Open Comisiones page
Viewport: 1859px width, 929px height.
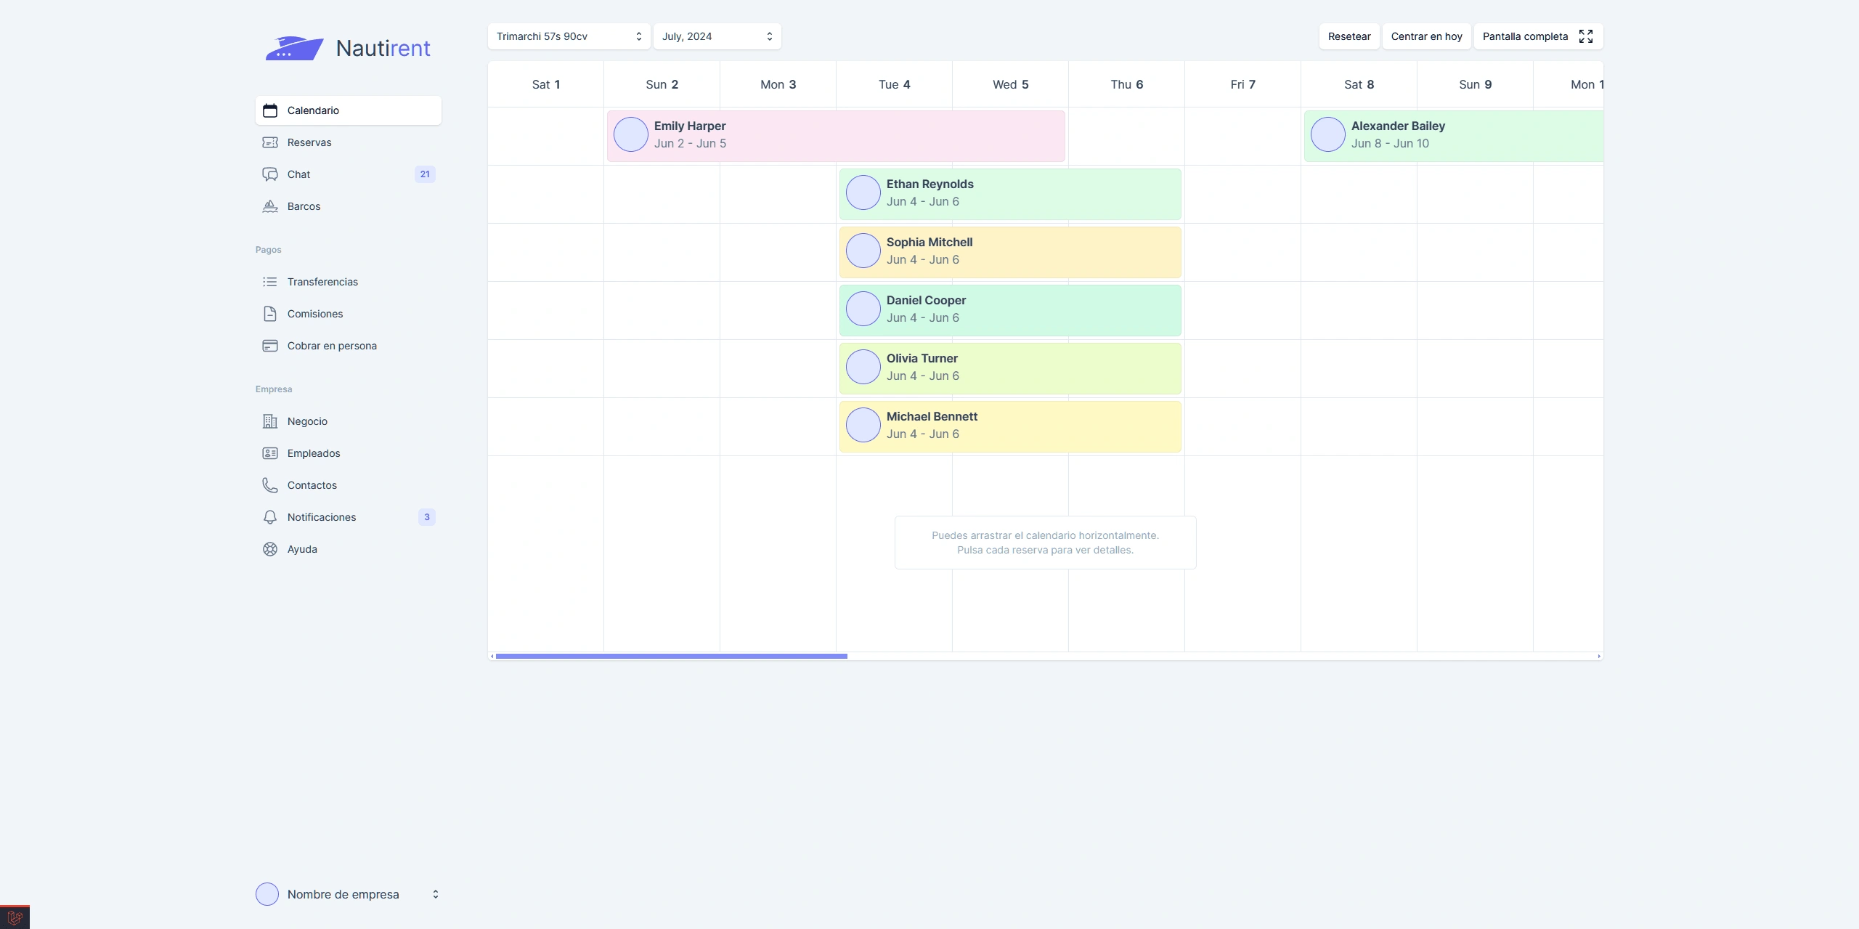pyautogui.click(x=349, y=314)
